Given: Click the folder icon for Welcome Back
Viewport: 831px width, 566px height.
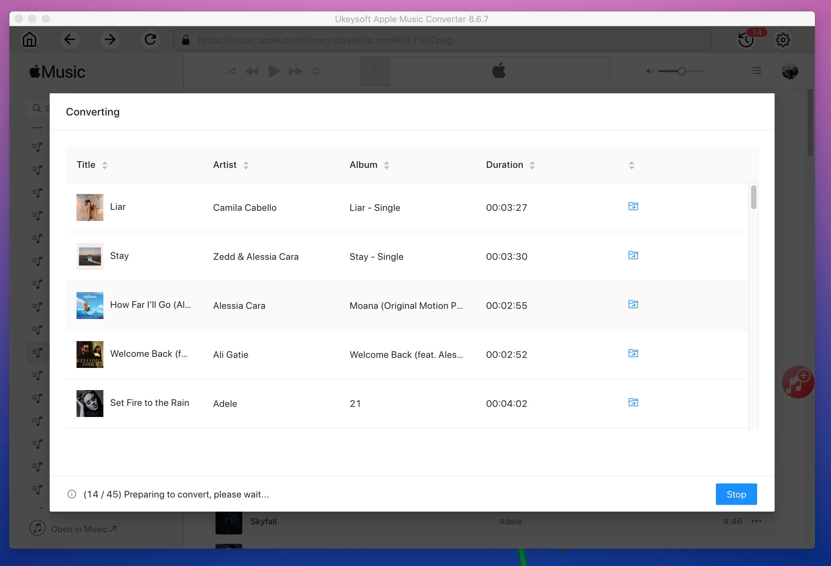Looking at the screenshot, I should click(632, 353).
